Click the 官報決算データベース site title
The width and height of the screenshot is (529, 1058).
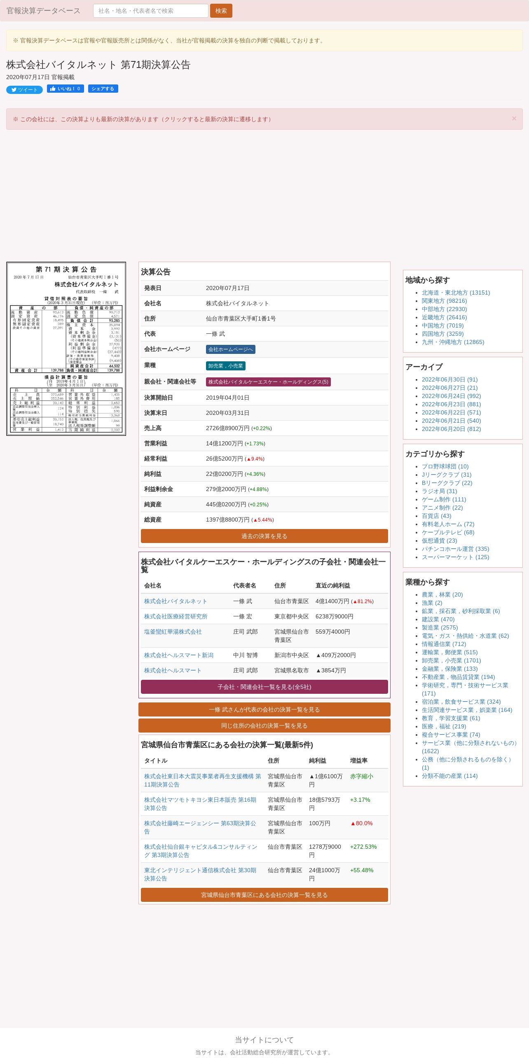tap(43, 11)
